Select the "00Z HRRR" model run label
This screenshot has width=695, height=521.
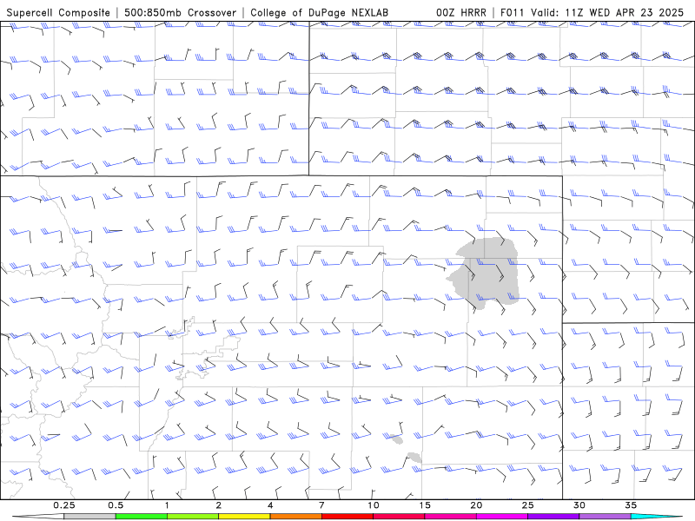pos(461,12)
